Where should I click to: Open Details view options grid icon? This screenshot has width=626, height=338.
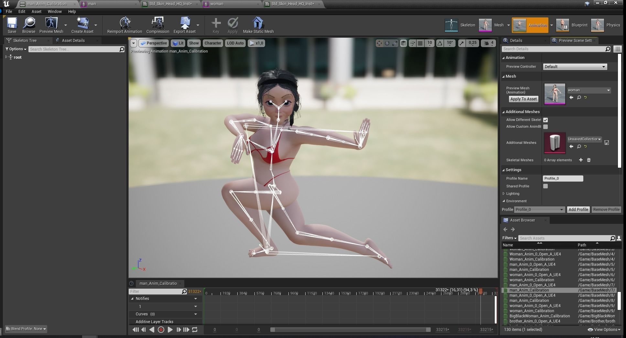618,49
